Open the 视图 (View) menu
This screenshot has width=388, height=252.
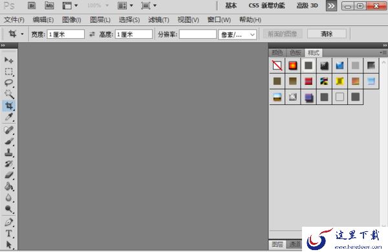pos(188,20)
